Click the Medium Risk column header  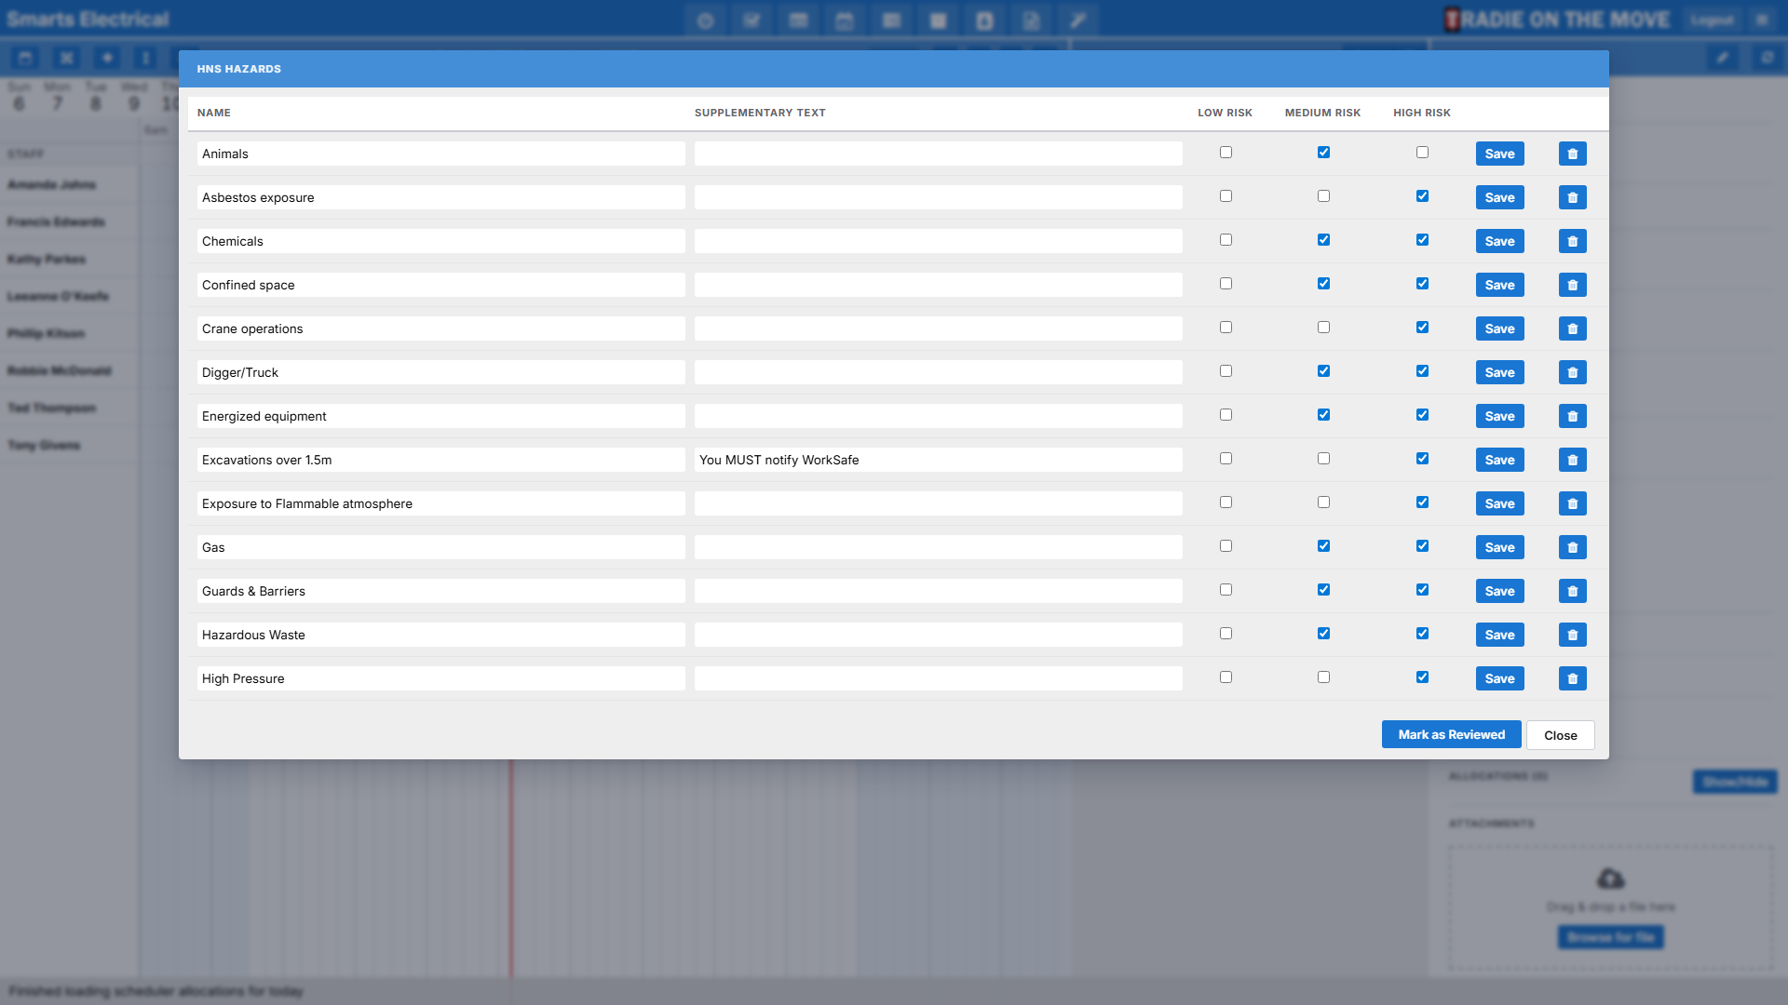[x=1322, y=113]
